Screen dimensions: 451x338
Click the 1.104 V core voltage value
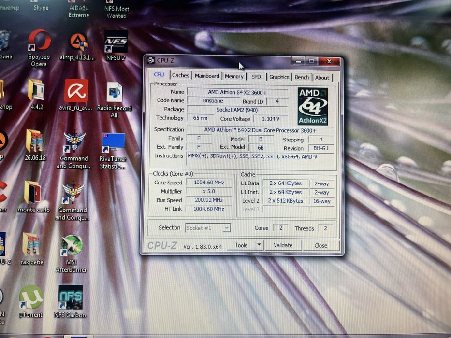(x=270, y=119)
